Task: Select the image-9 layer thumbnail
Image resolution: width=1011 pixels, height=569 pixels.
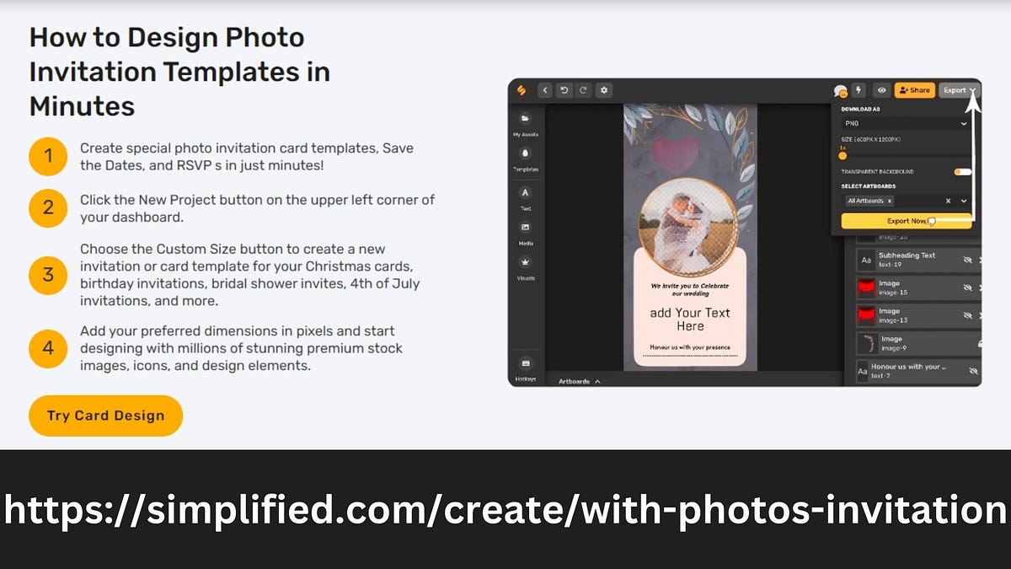Action: tap(866, 343)
